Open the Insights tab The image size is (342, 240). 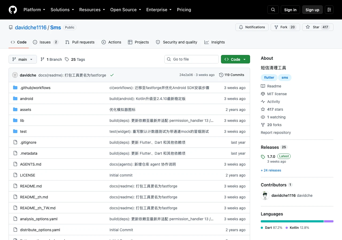[215, 42]
